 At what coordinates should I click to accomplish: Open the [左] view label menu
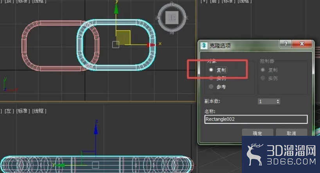pyautogui.click(x=9, y=111)
